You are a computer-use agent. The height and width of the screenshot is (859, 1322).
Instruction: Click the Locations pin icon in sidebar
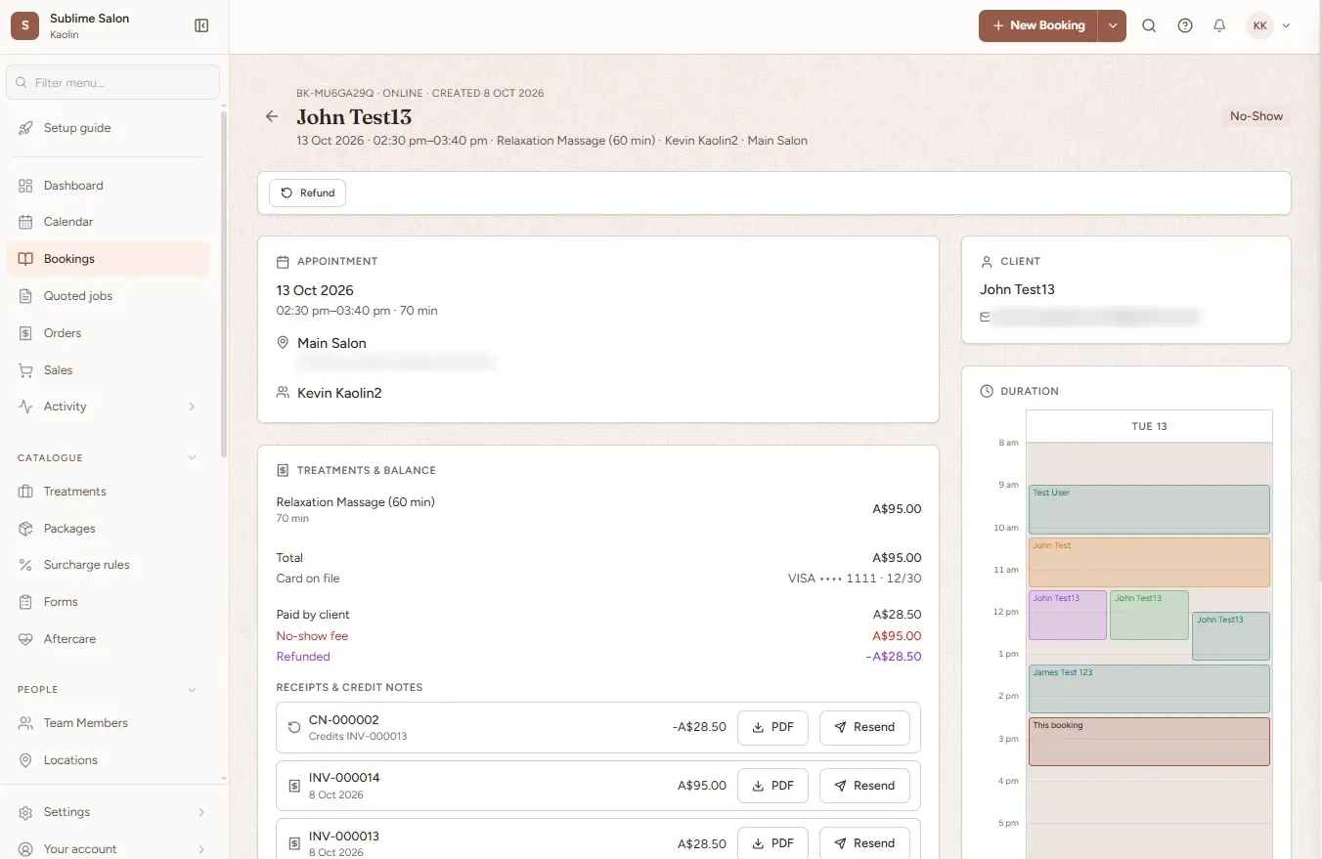(25, 760)
